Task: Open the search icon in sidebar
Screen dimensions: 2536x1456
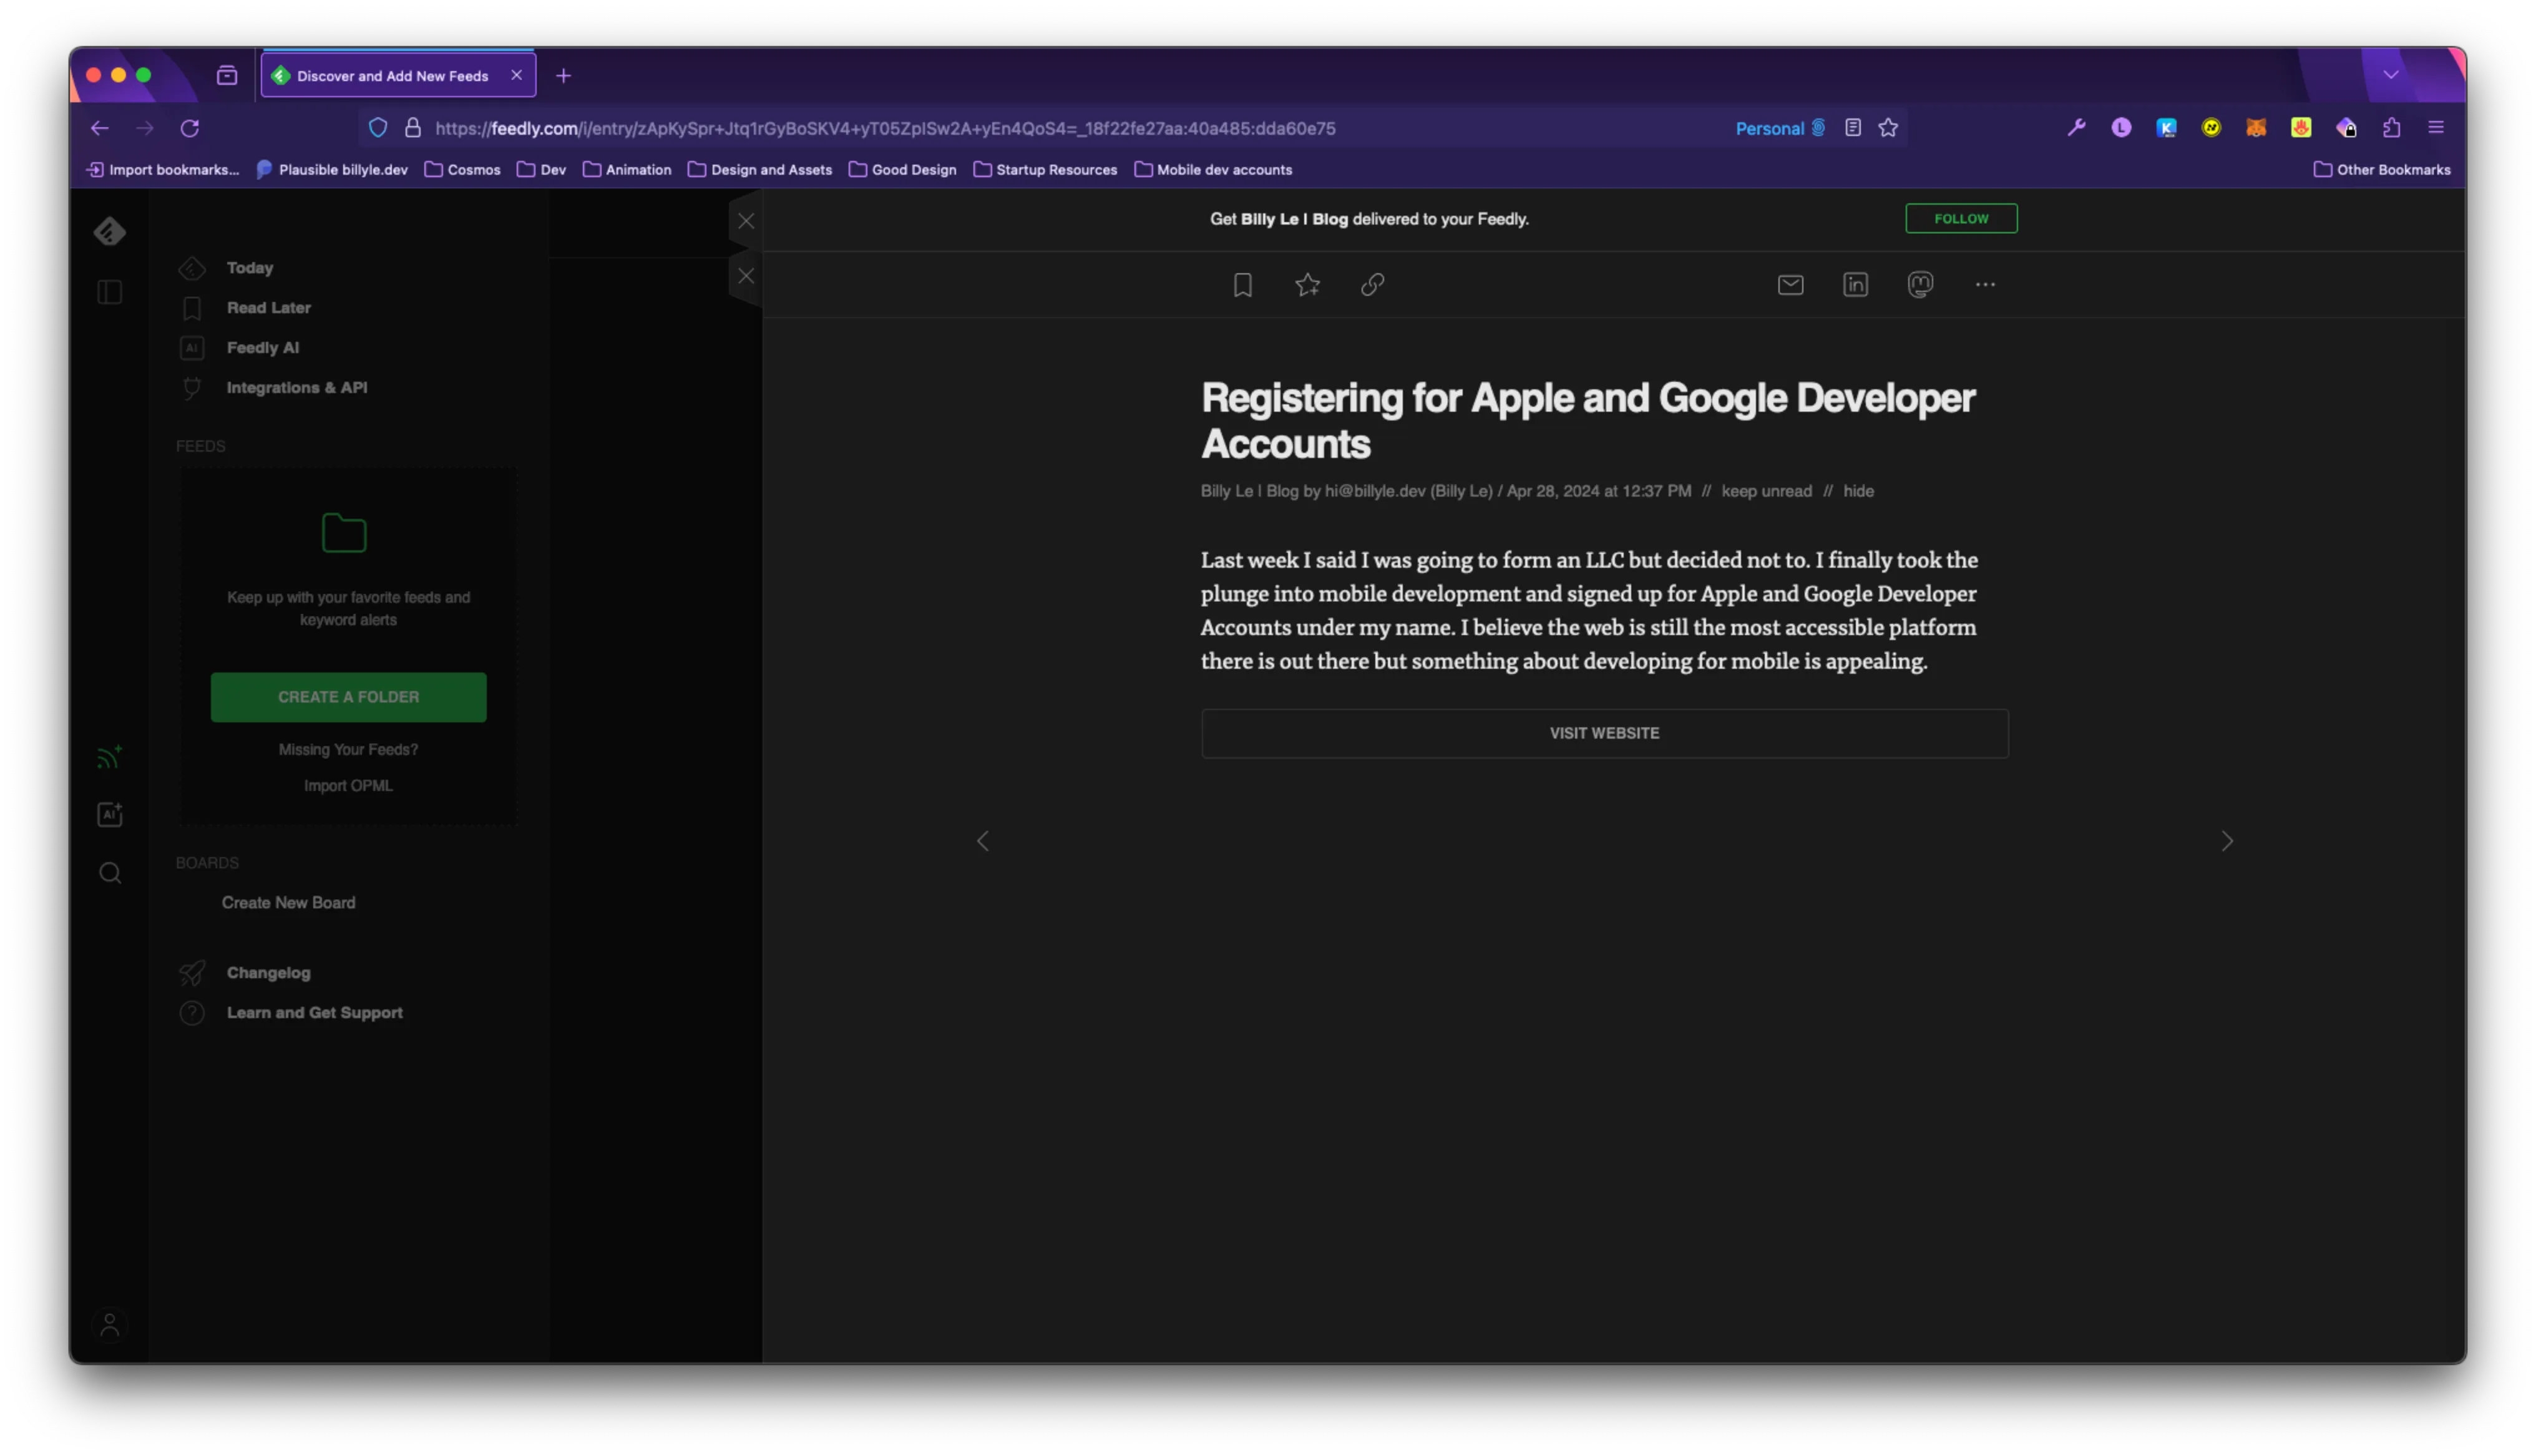Action: pos(110,873)
